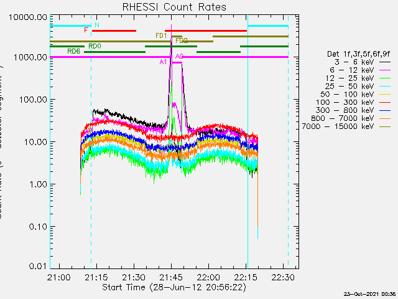
Task: Click the short magenta A1 bar below A0 label
Action: click(177, 62)
